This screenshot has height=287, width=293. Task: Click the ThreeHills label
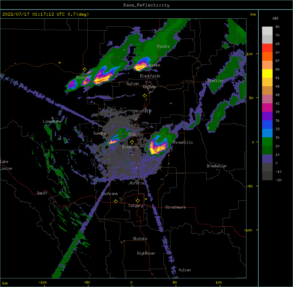tap(183, 142)
